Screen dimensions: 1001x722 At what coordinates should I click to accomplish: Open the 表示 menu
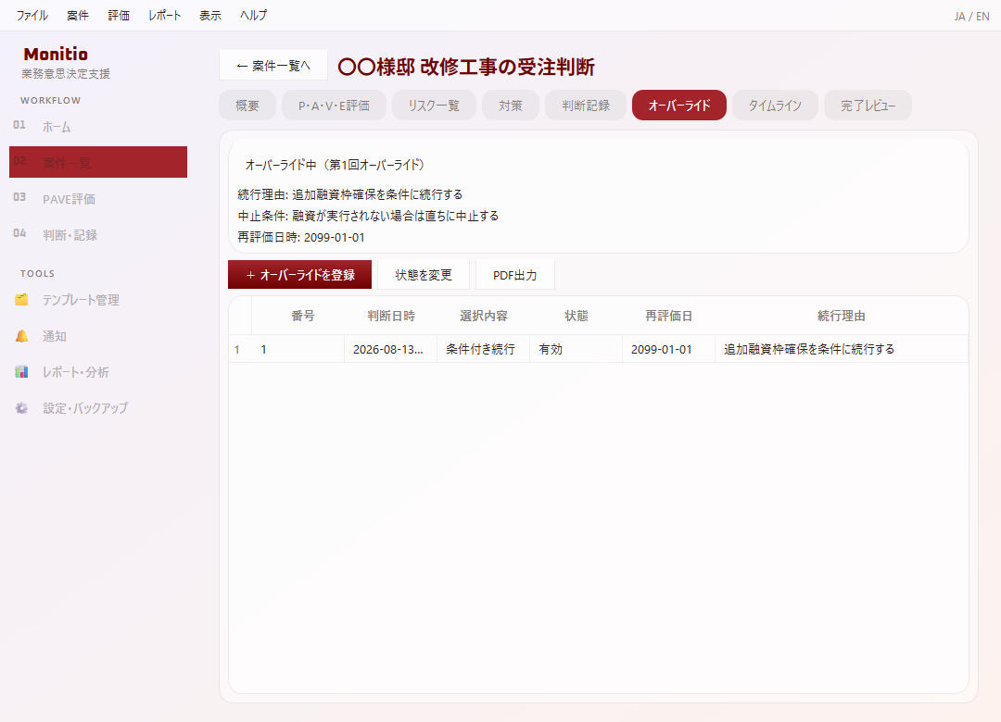coord(210,16)
